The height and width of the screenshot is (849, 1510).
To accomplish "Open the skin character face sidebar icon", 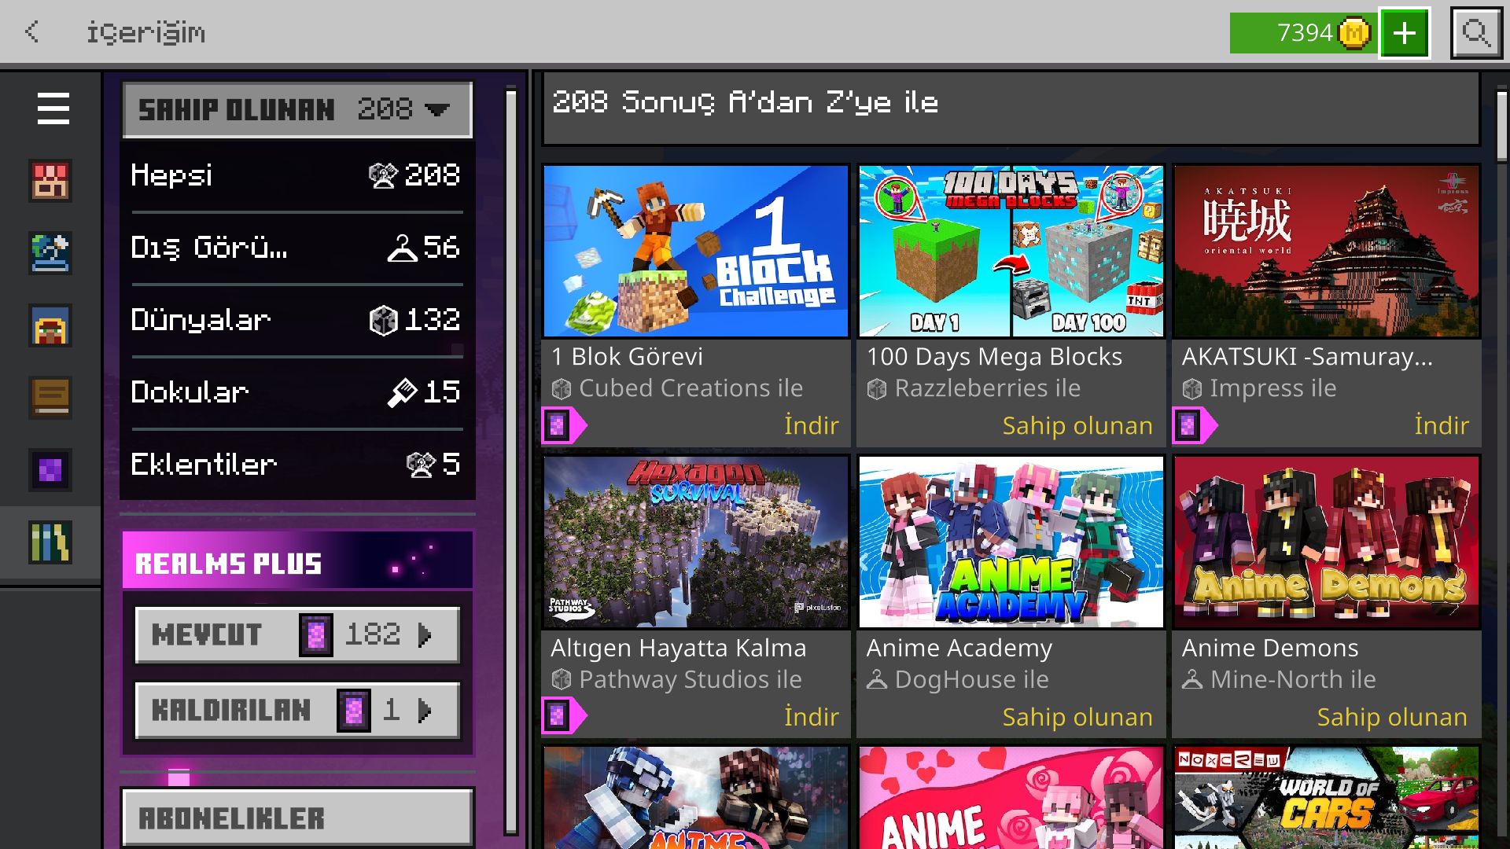I will point(50,325).
